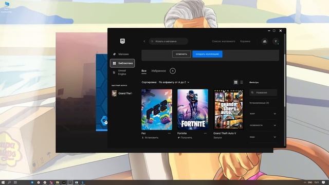Open Task View on the taskbar
Image resolution: width=329 pixels, height=185 pixels.
tap(15, 182)
